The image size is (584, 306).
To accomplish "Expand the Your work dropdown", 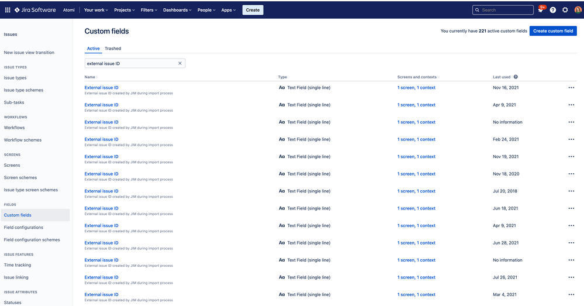I will (96, 10).
